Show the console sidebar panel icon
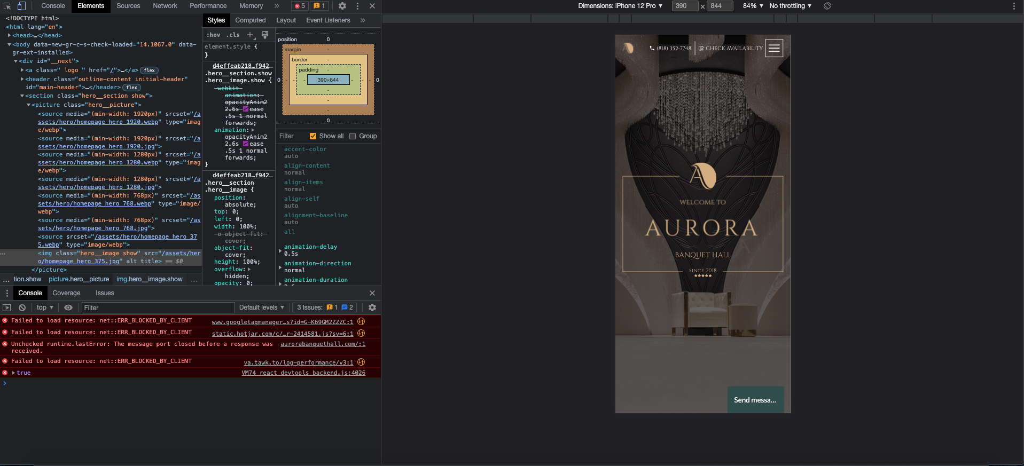The height and width of the screenshot is (466, 1024). tap(7, 307)
